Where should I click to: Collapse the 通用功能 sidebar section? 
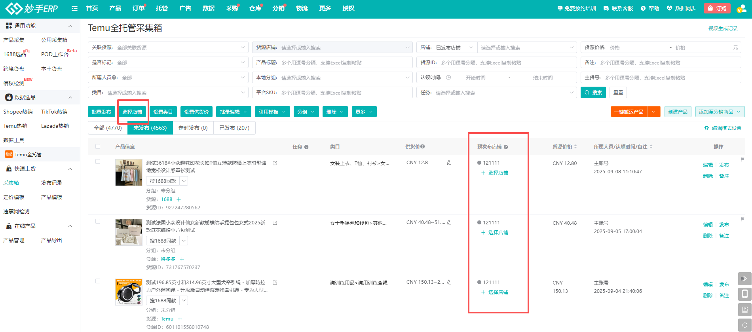[70, 26]
